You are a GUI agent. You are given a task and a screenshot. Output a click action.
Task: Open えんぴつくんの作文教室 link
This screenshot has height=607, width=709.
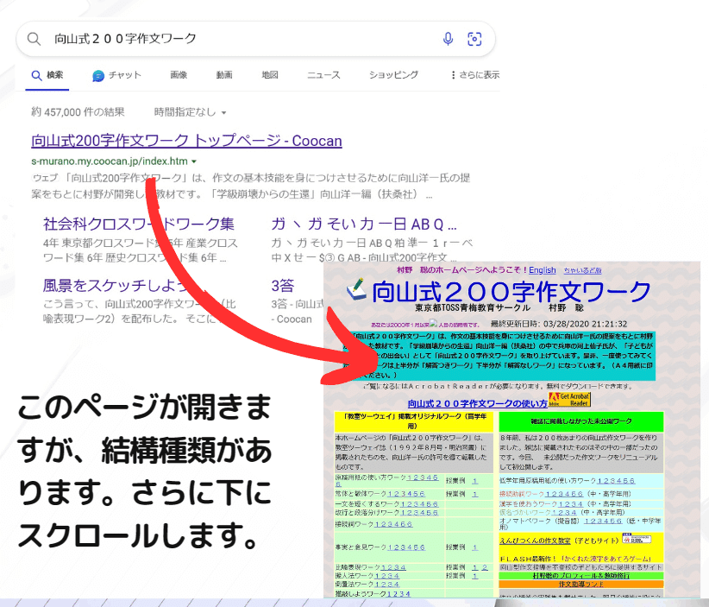coord(536,541)
